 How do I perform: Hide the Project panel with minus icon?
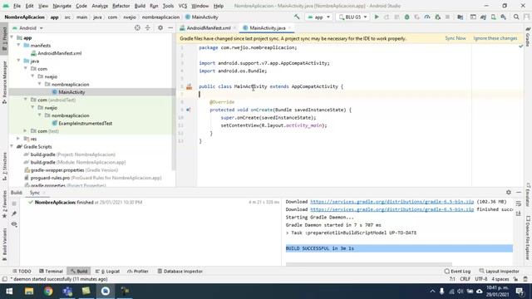point(170,27)
